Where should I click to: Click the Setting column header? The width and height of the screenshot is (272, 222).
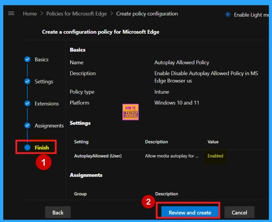click(x=81, y=142)
